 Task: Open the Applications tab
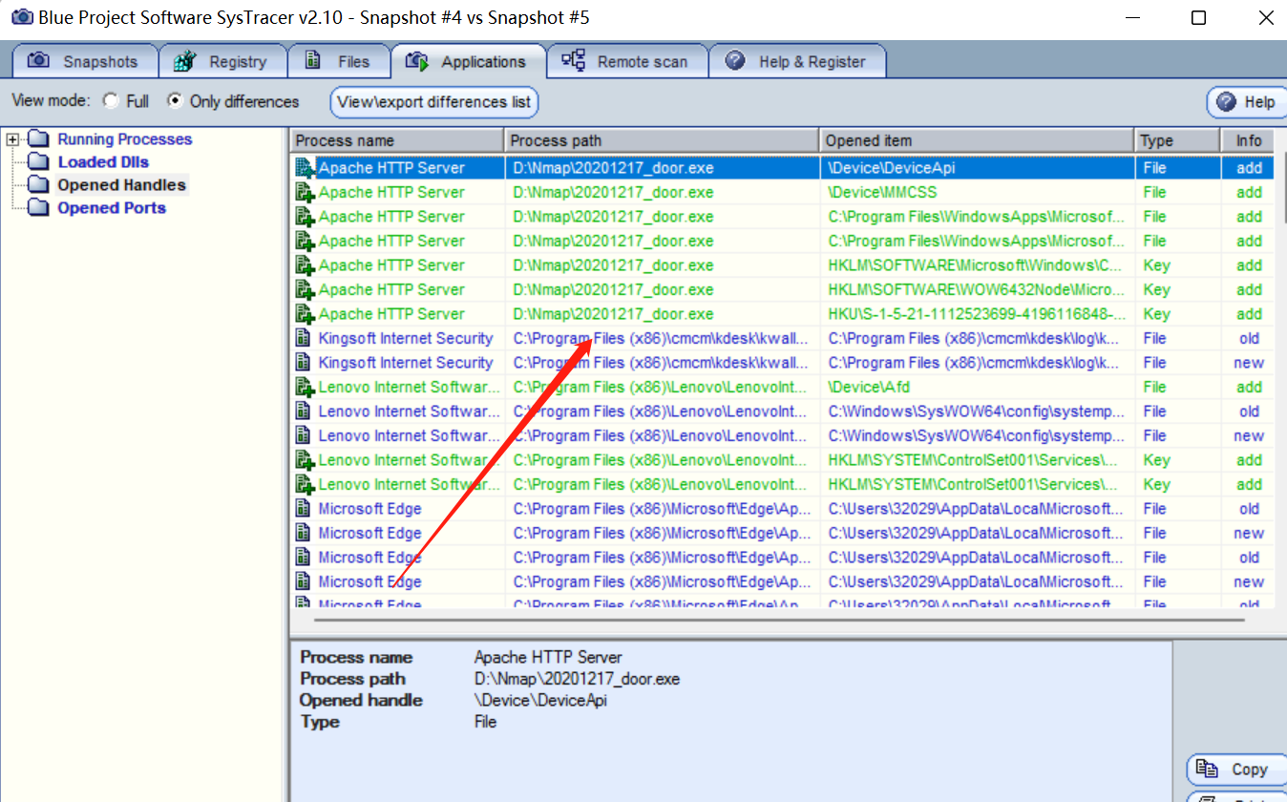coord(468,61)
